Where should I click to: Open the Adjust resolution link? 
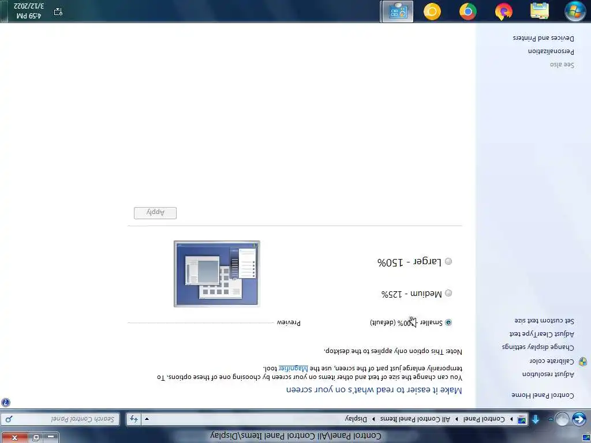click(548, 374)
